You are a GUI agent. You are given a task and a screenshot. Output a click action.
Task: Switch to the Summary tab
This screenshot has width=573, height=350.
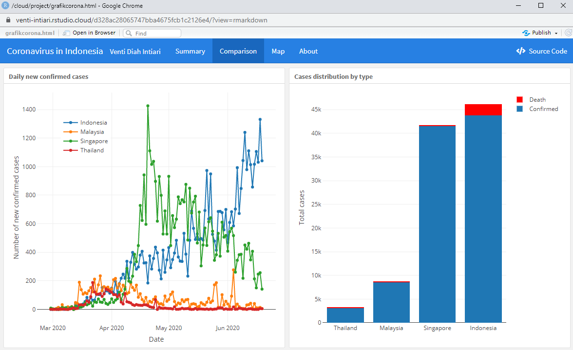tap(190, 51)
